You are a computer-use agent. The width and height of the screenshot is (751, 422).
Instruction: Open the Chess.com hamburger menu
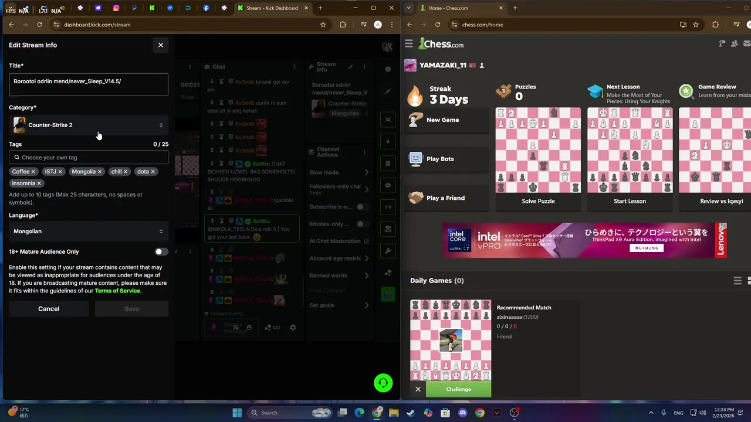coord(409,44)
